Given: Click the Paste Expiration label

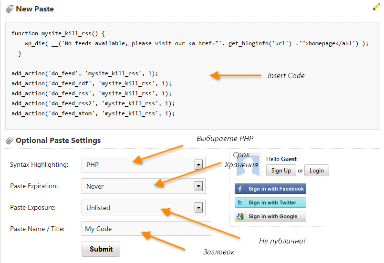Looking at the screenshot, I should [x=34, y=186].
